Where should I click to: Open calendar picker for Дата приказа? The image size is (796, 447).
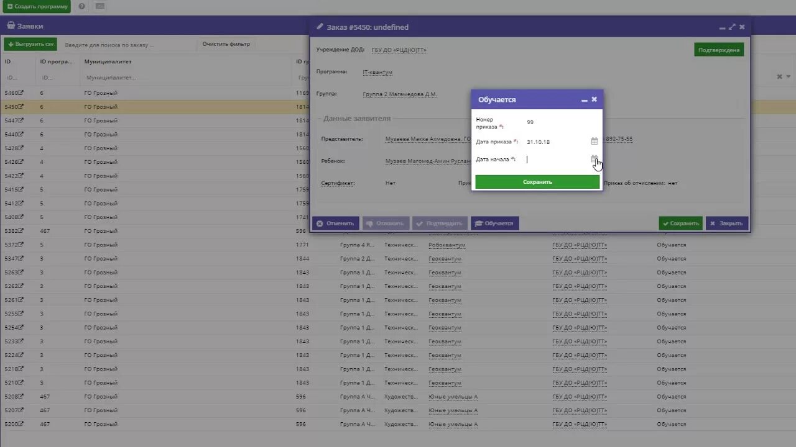tap(594, 142)
